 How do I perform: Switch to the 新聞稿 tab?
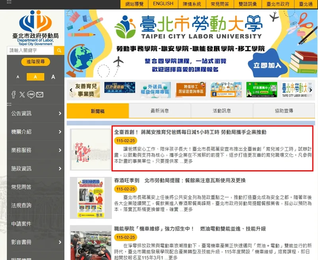(x=98, y=111)
